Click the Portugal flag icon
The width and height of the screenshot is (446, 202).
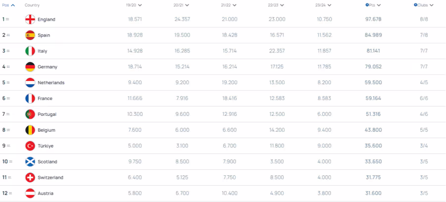coord(30,114)
